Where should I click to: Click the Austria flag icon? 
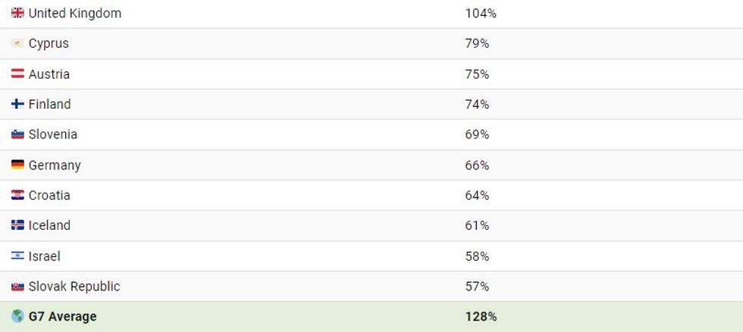(x=17, y=74)
